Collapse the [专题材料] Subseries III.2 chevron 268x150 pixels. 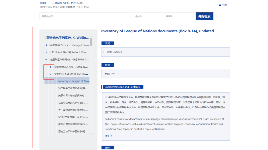pos(50,74)
